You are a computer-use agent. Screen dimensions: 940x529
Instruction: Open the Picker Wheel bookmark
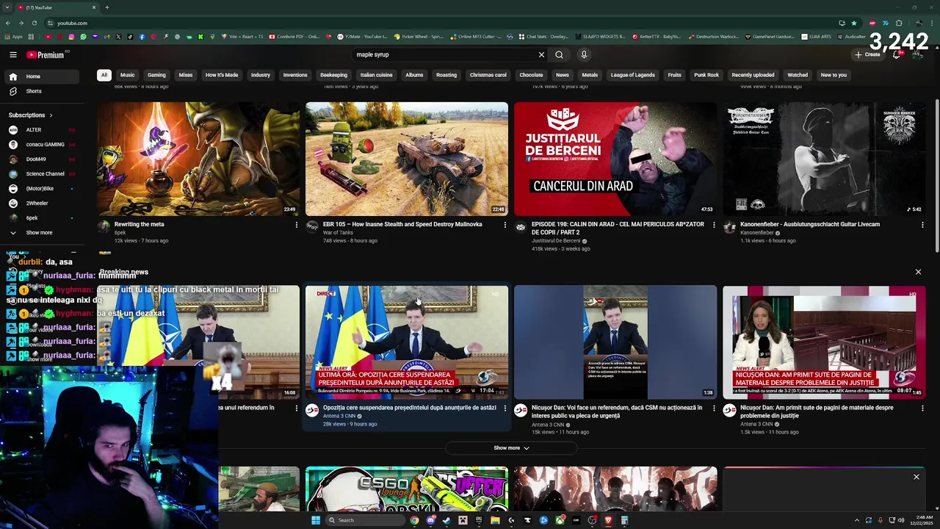pos(419,37)
